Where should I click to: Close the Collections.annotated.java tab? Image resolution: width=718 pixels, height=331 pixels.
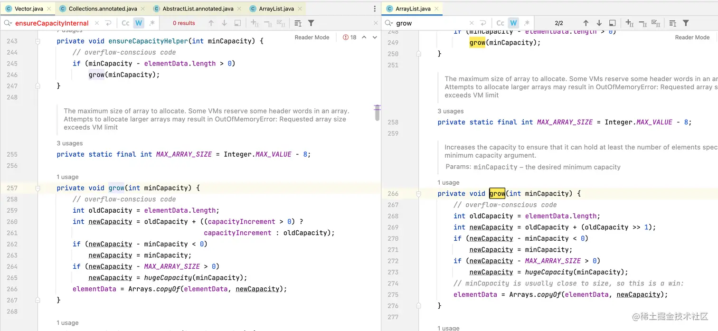tap(143, 9)
